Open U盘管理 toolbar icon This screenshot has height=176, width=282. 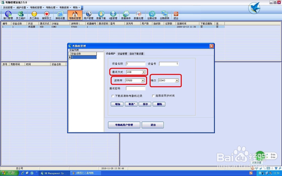point(113,15)
